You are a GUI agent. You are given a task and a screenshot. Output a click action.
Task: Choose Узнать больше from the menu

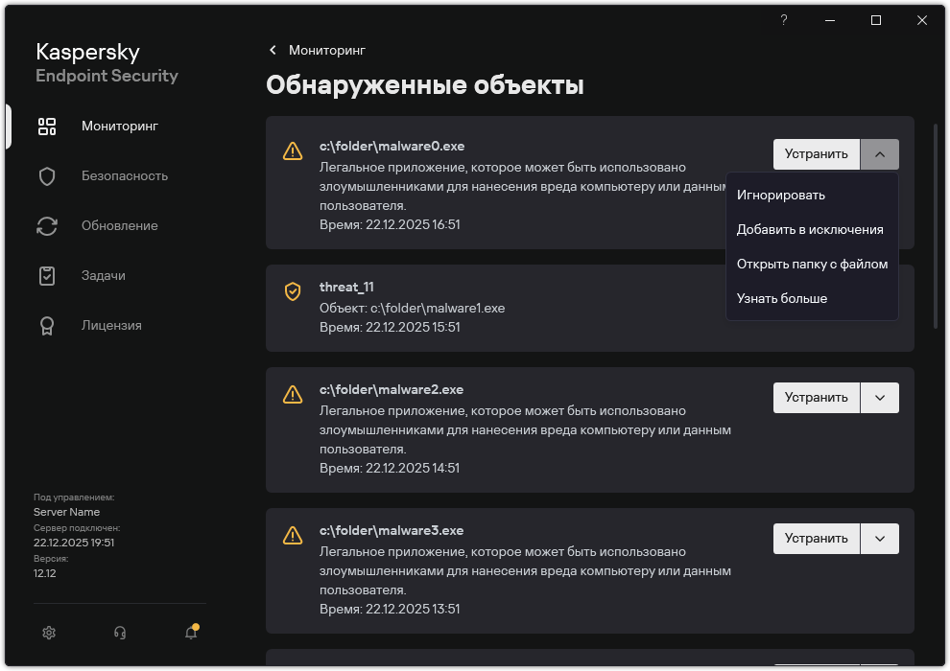[x=812, y=299]
